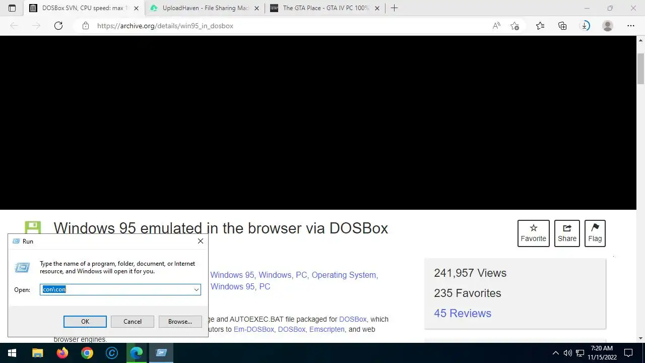The width and height of the screenshot is (645, 363).
Task: Click the black DOSBox emulator canvas
Action: point(318,123)
